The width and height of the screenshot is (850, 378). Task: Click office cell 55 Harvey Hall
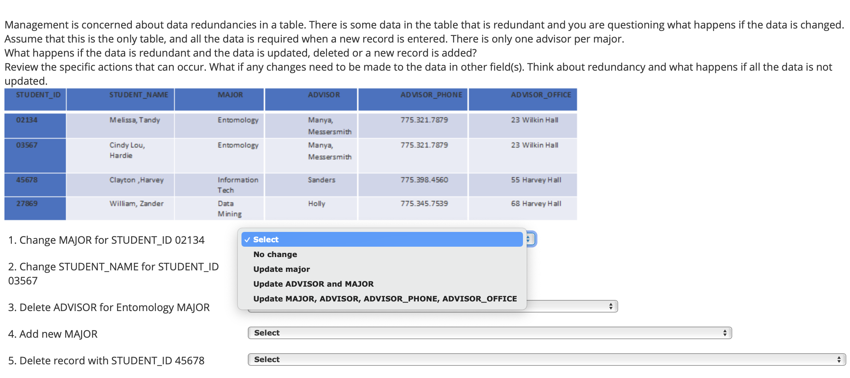tap(523, 185)
